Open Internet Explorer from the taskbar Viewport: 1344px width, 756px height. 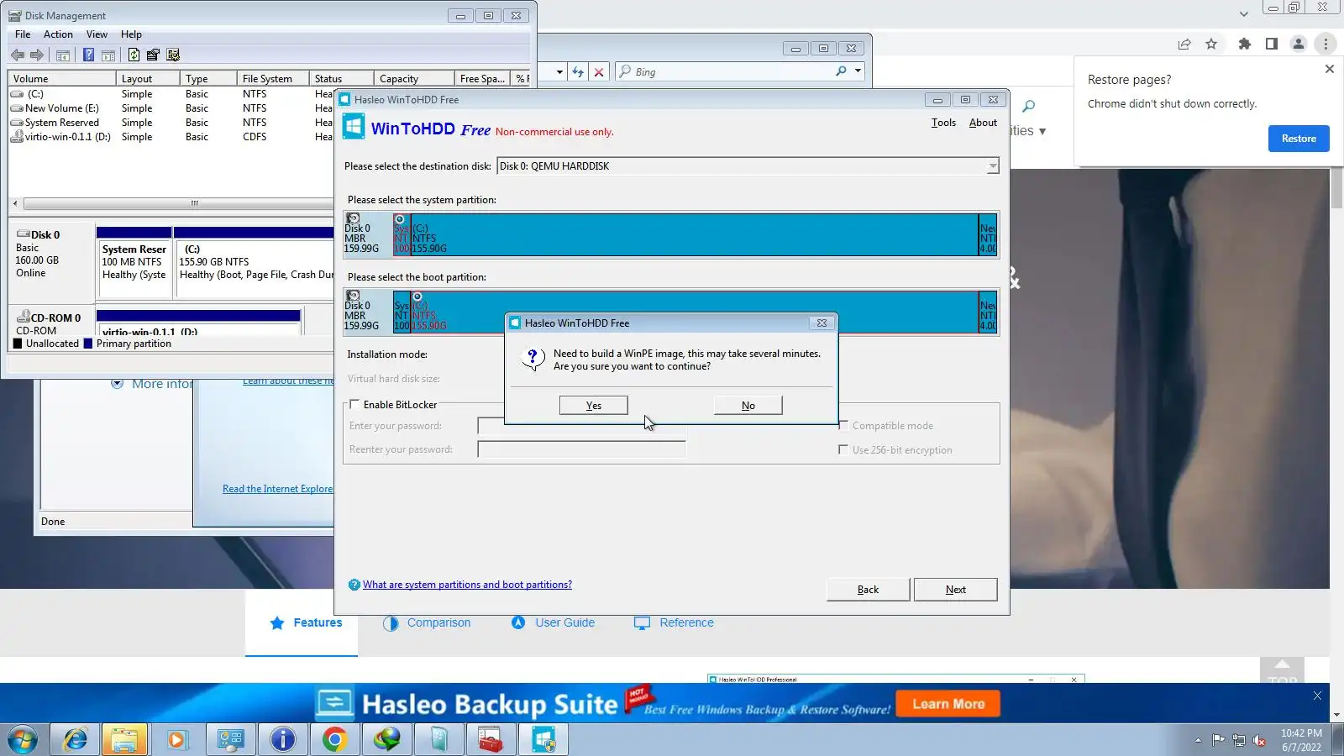pos(76,740)
